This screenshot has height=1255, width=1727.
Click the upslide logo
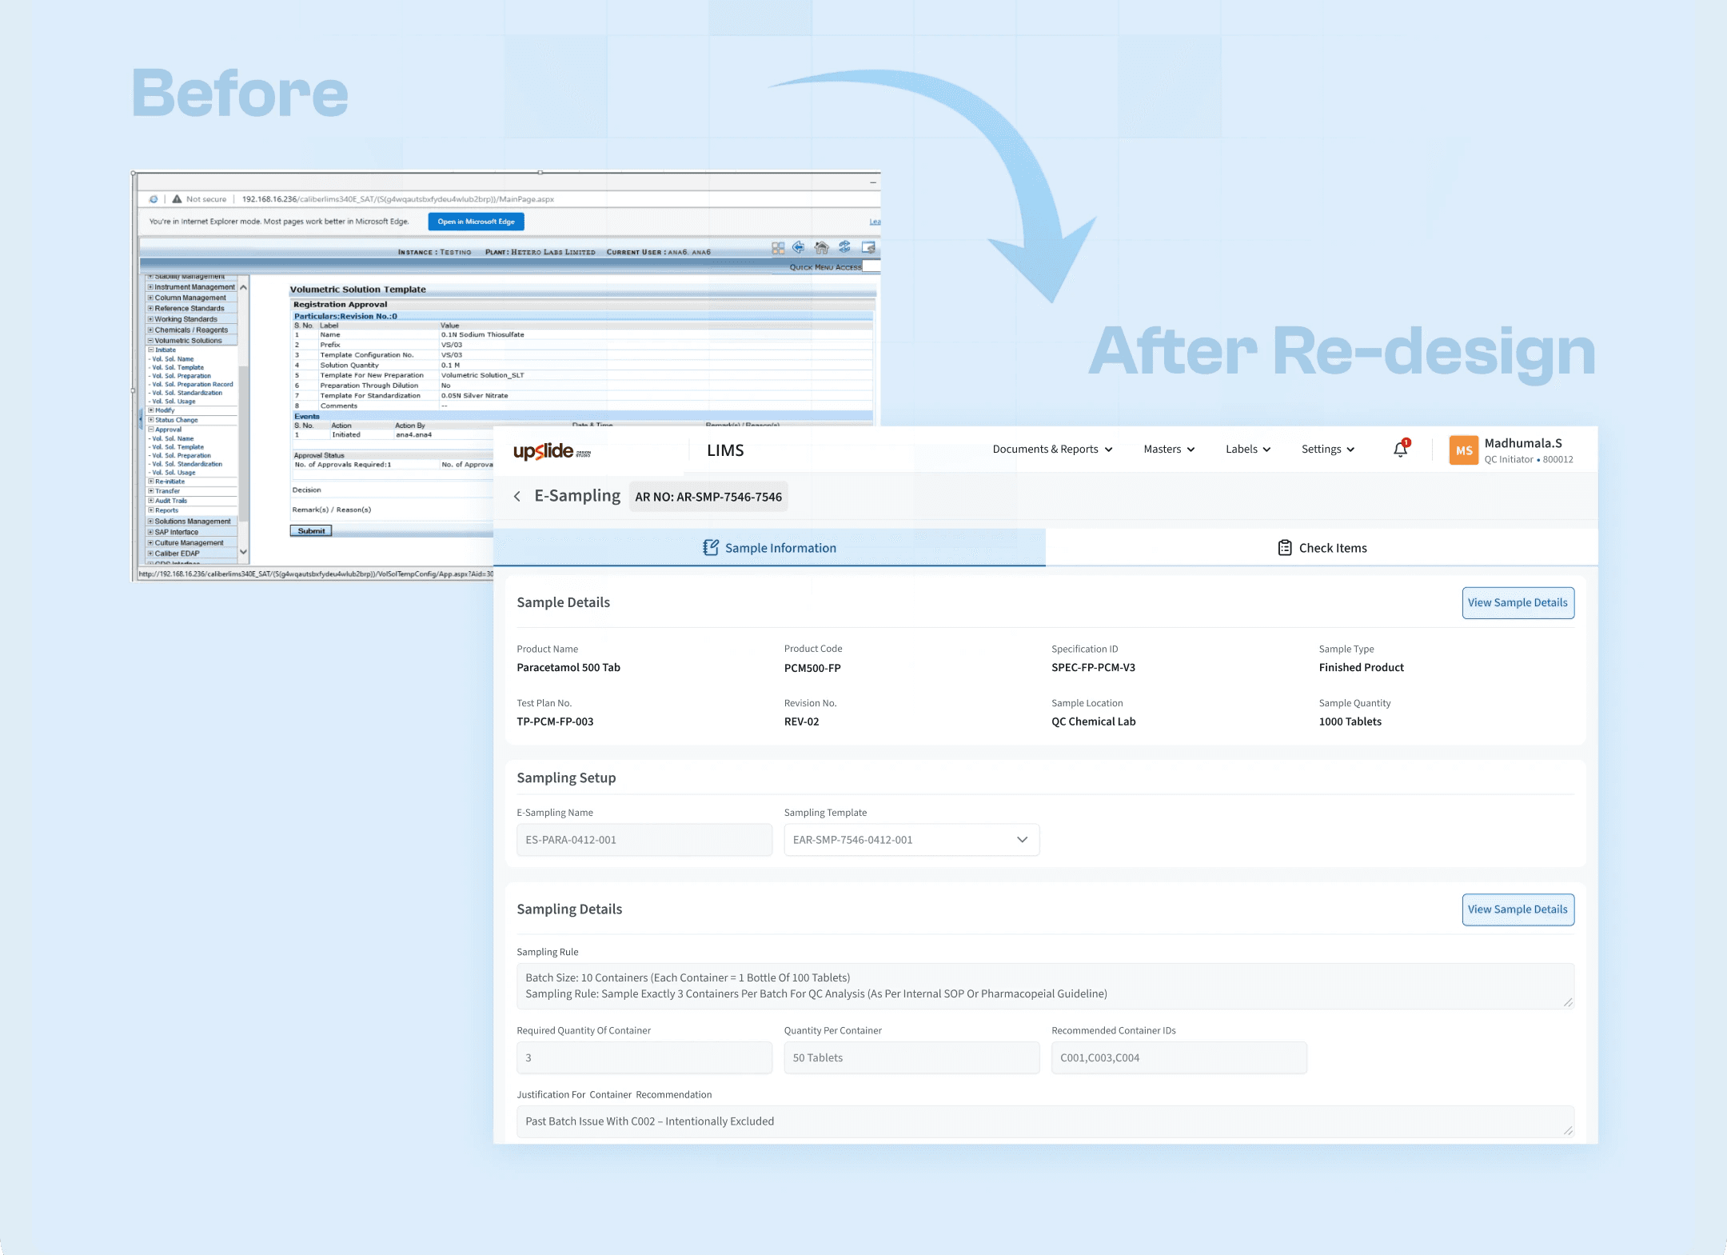tap(552, 450)
